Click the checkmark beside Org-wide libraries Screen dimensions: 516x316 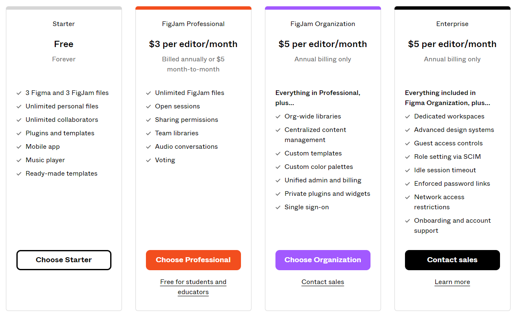click(x=278, y=117)
